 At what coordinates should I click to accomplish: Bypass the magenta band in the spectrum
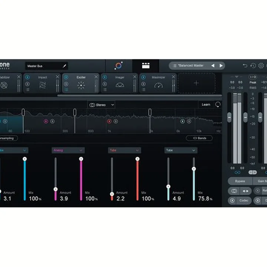(x=46, y=121)
